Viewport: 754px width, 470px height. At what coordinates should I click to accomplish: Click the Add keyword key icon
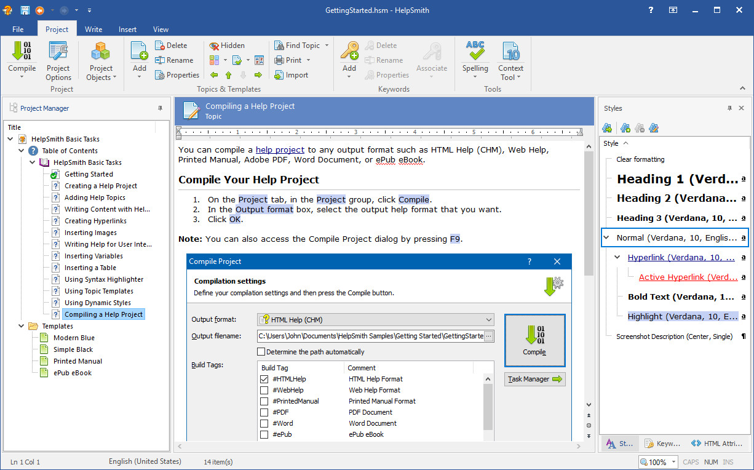(349, 52)
